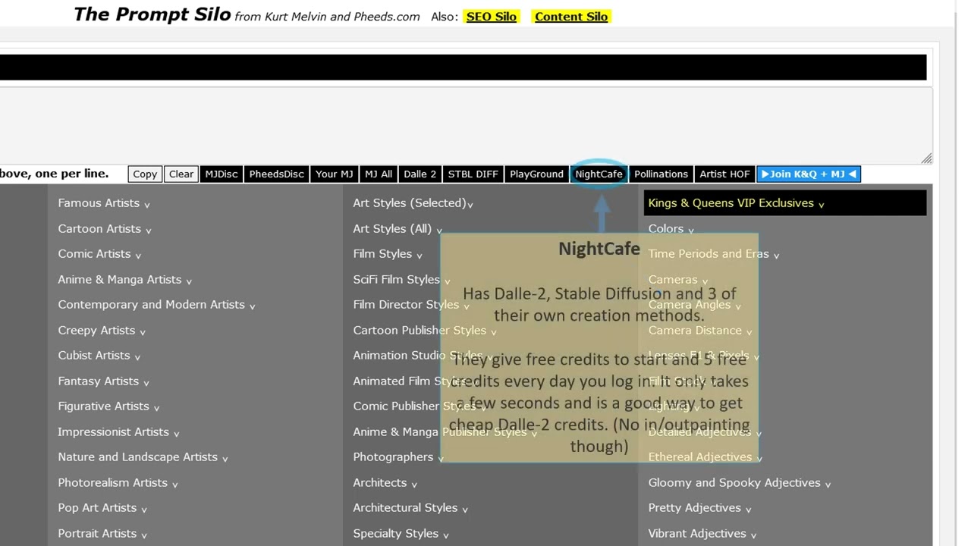Select the Your MJ tab

[x=335, y=174]
